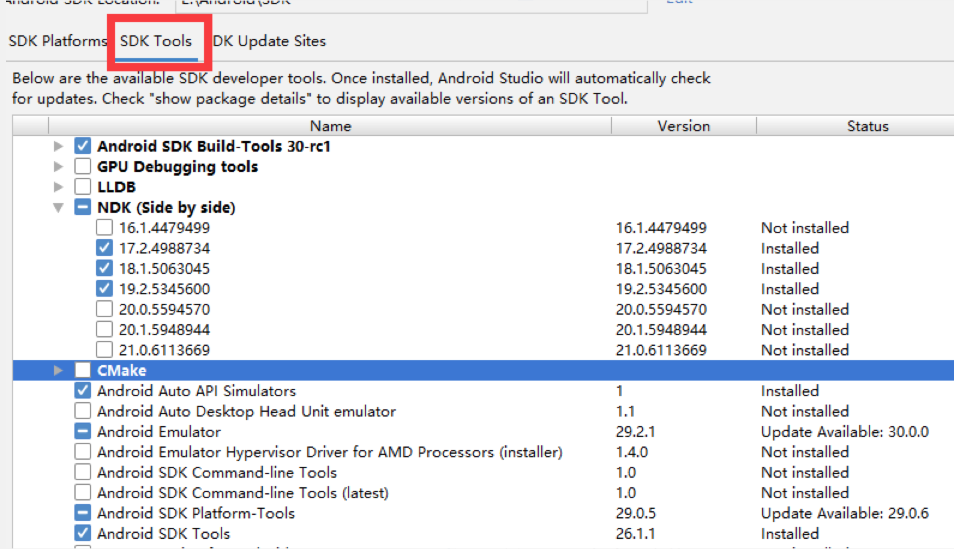The height and width of the screenshot is (549, 954).
Task: Click the Version column header
Action: 683,126
